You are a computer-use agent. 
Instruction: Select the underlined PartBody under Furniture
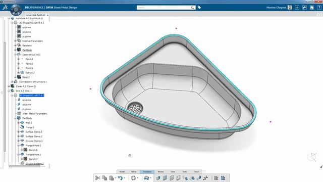[x=27, y=50]
